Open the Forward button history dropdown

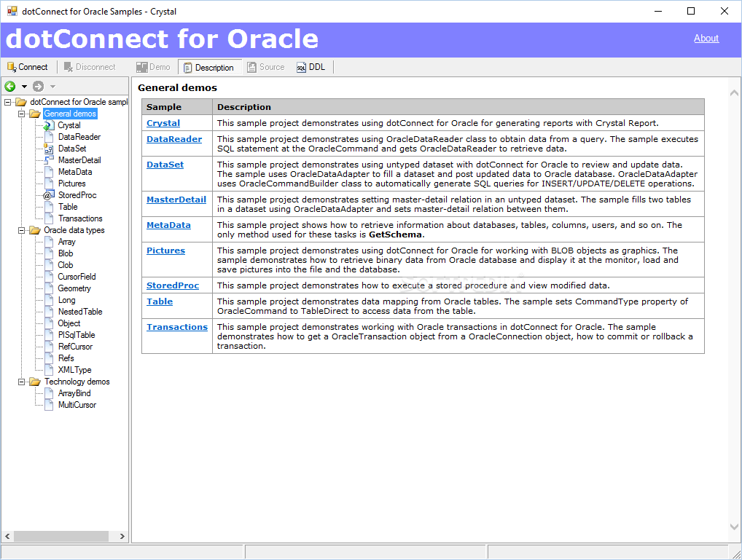(52, 87)
